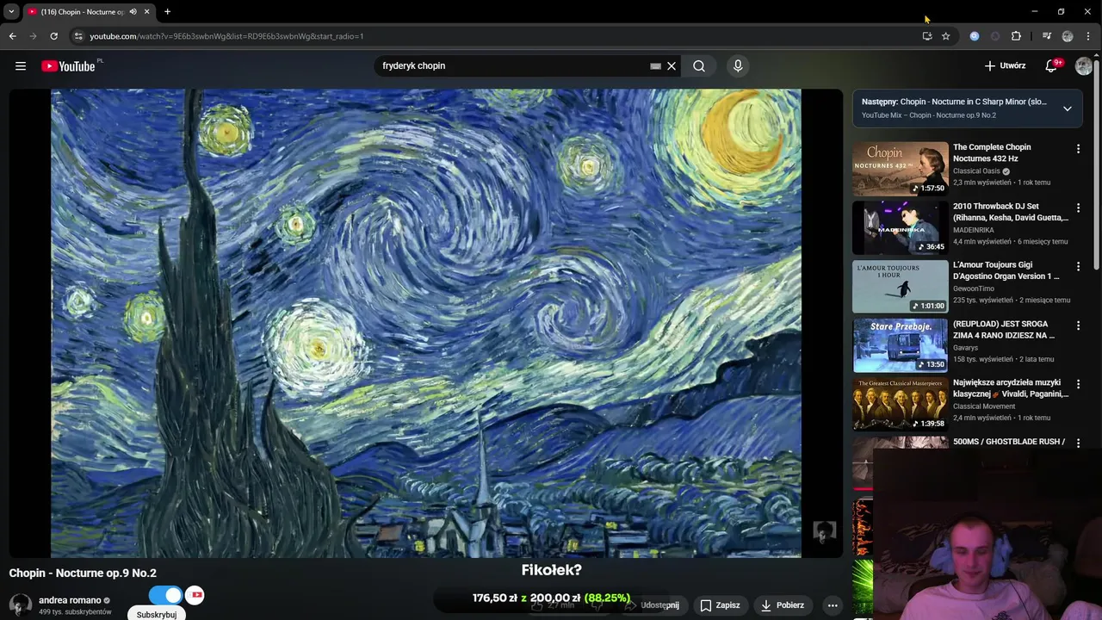Bookmark this page with the star
The image size is (1102, 620).
pyautogui.click(x=945, y=36)
